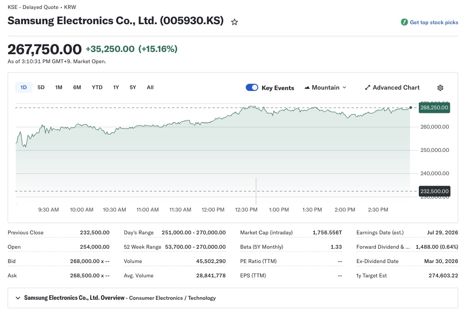Click the Ex-Dividend Date label

(377, 261)
